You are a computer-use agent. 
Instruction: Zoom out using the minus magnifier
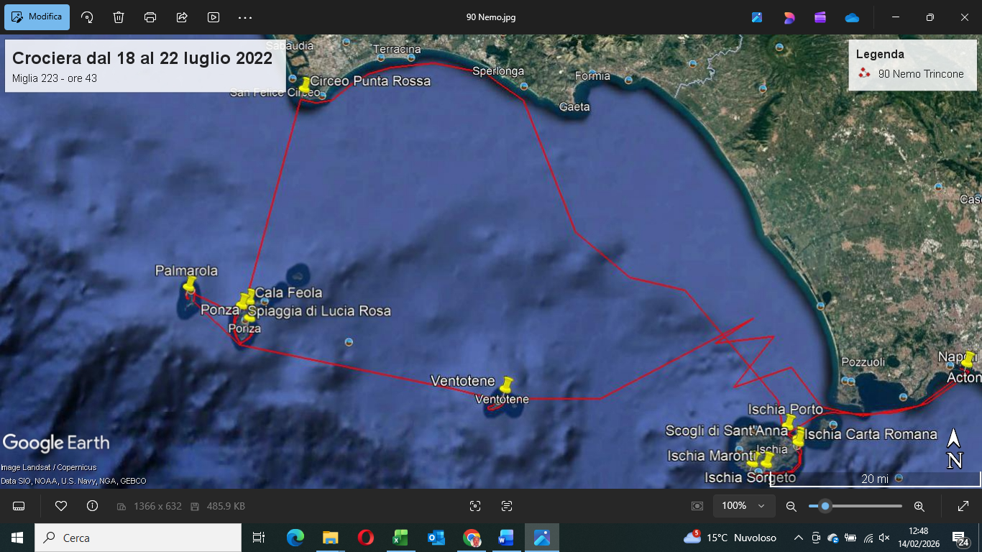(791, 506)
